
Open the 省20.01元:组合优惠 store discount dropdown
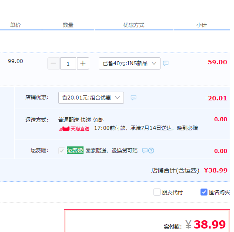click(91, 98)
